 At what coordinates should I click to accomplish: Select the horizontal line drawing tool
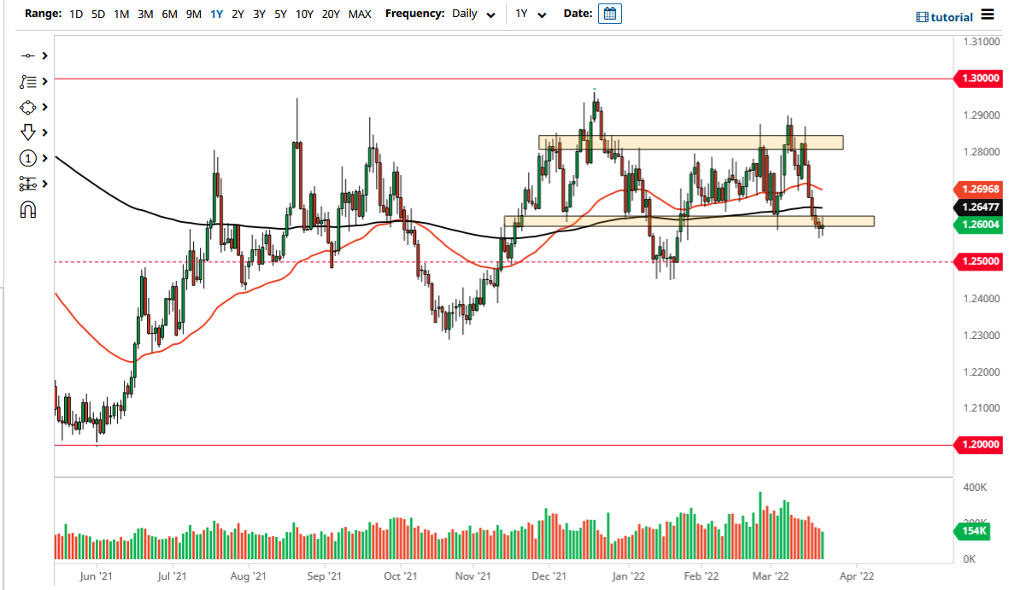pyautogui.click(x=28, y=55)
